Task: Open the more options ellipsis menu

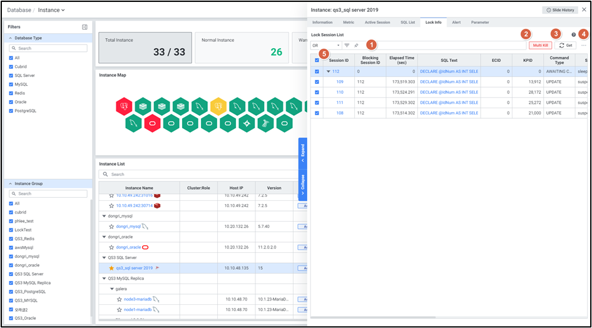Action: coord(584,46)
